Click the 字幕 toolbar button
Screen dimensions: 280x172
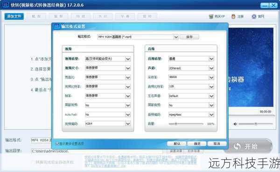125,16
